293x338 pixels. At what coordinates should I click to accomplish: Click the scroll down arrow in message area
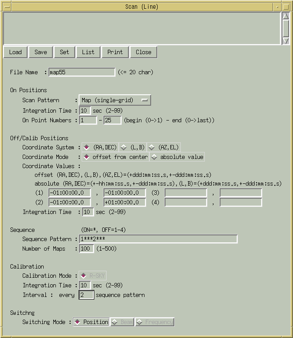point(286,41)
